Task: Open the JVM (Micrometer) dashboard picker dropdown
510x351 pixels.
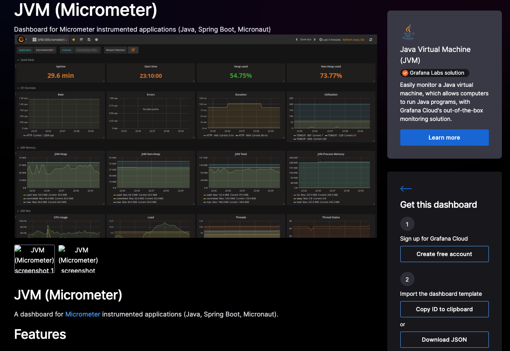Action: (x=50, y=40)
